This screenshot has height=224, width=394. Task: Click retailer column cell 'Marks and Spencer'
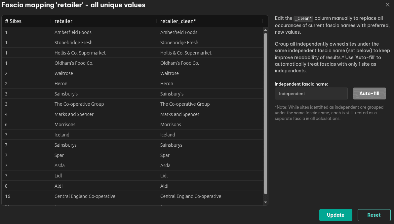(x=104, y=114)
